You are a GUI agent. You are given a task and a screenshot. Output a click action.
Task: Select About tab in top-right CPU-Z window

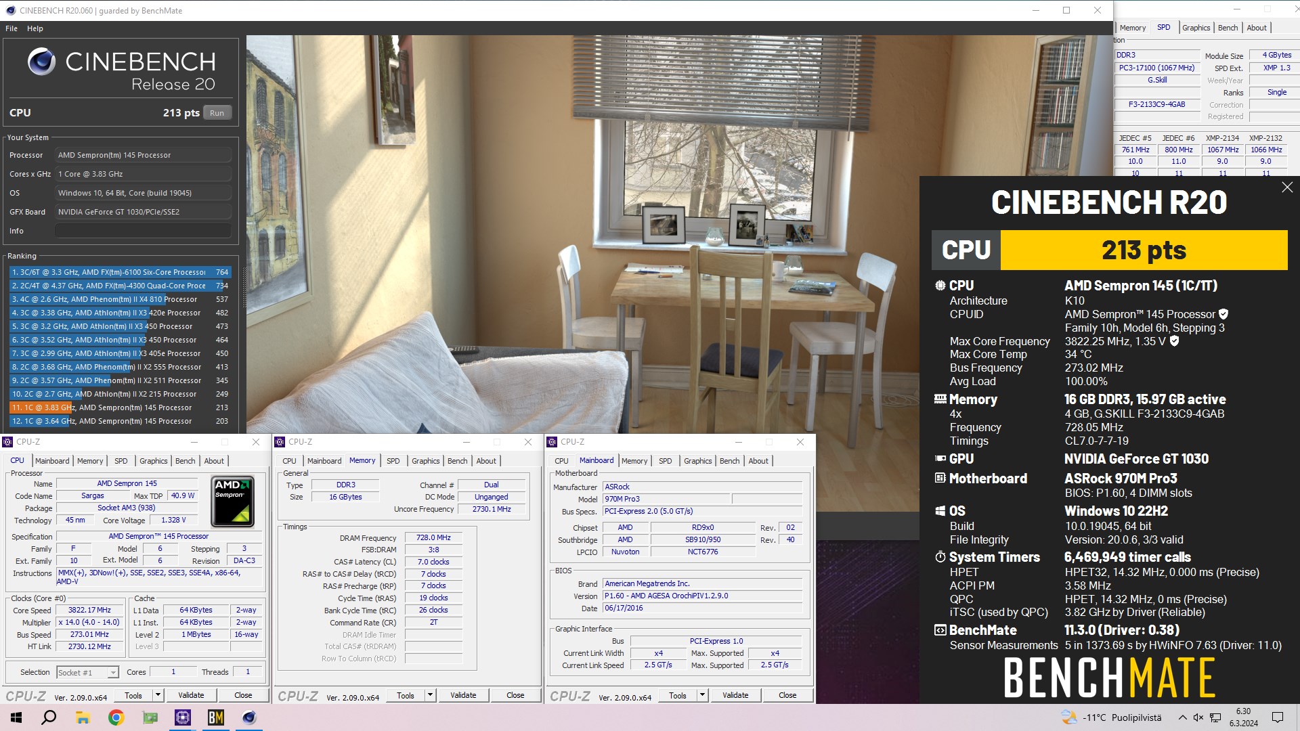(x=1257, y=28)
